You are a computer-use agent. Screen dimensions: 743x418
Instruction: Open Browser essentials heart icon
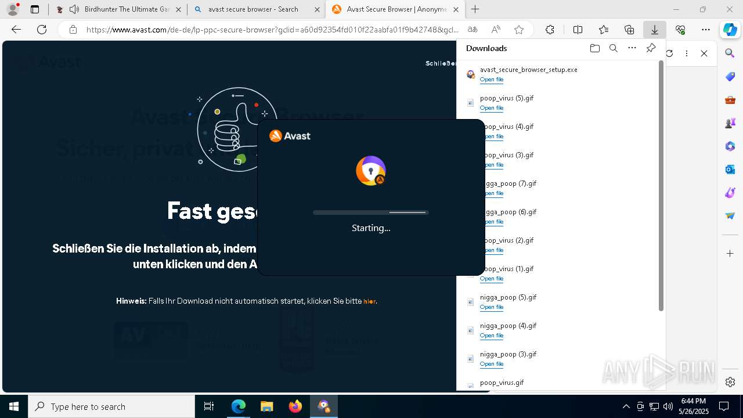point(680,30)
